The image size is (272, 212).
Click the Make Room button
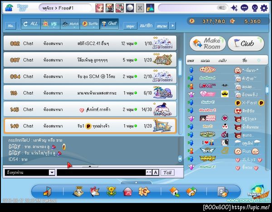tap(208, 43)
